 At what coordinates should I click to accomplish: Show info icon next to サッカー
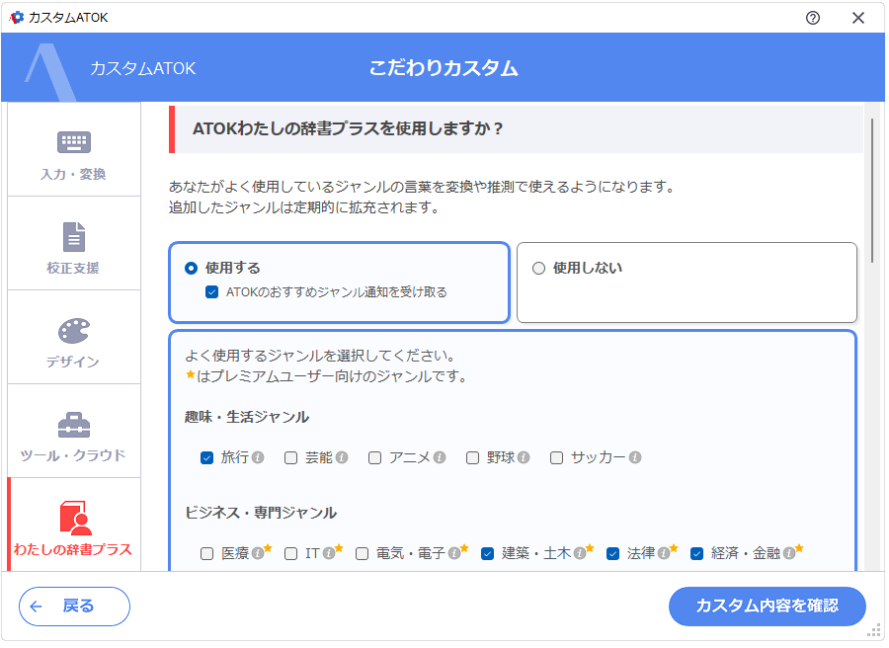coord(635,457)
